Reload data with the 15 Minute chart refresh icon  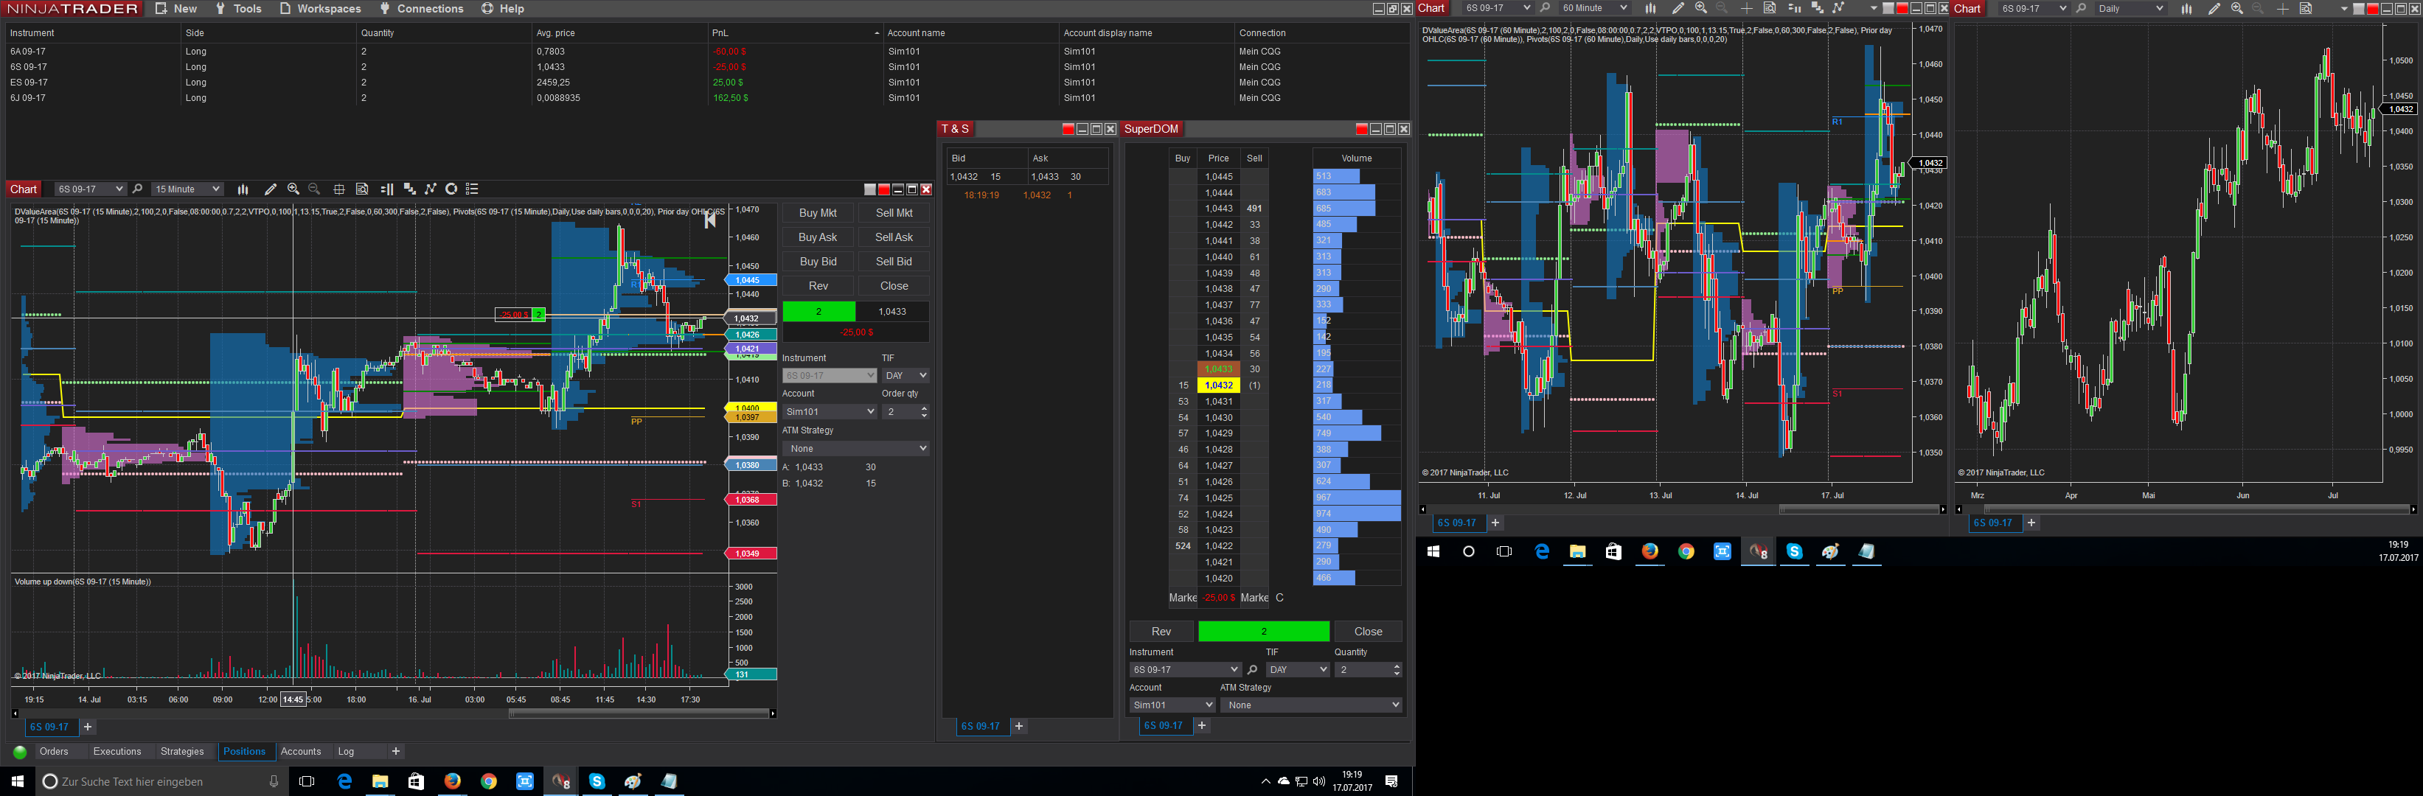point(451,189)
